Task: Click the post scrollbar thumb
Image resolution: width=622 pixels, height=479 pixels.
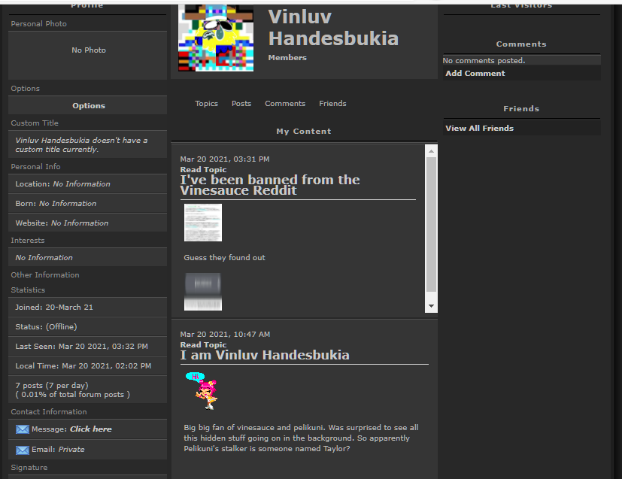Action: pos(431,224)
